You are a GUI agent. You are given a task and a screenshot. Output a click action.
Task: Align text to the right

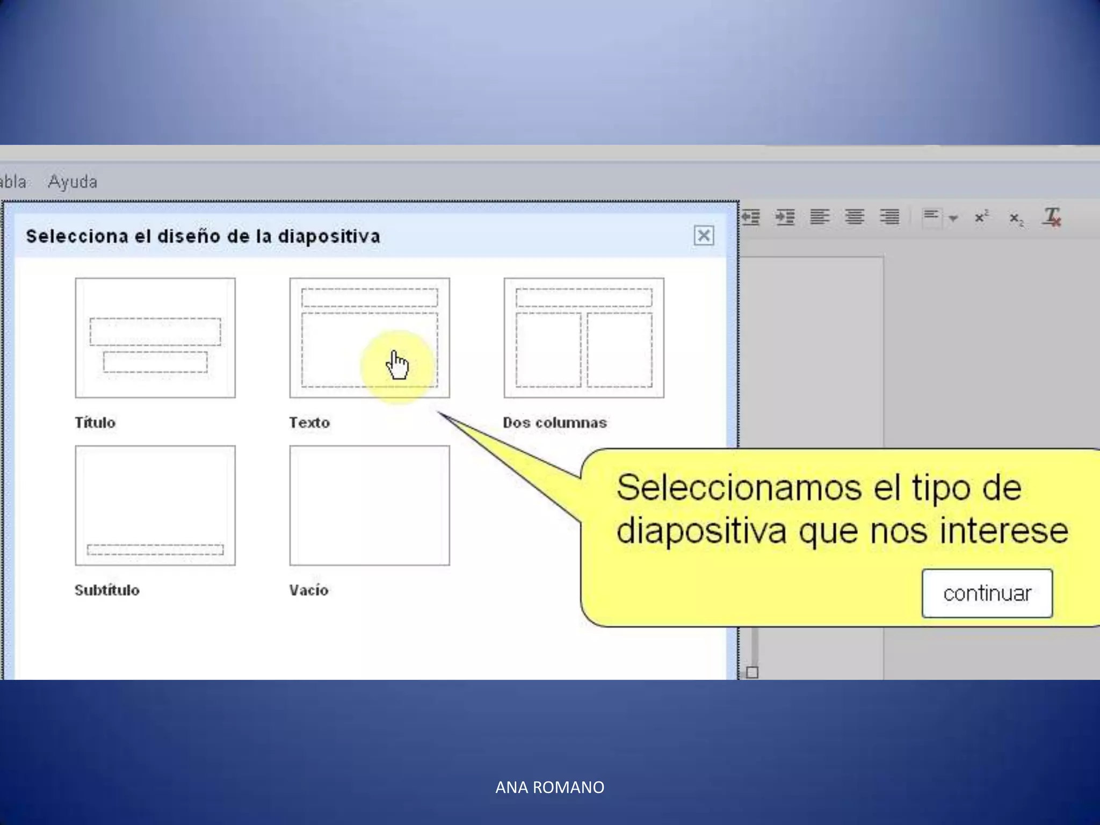(889, 217)
